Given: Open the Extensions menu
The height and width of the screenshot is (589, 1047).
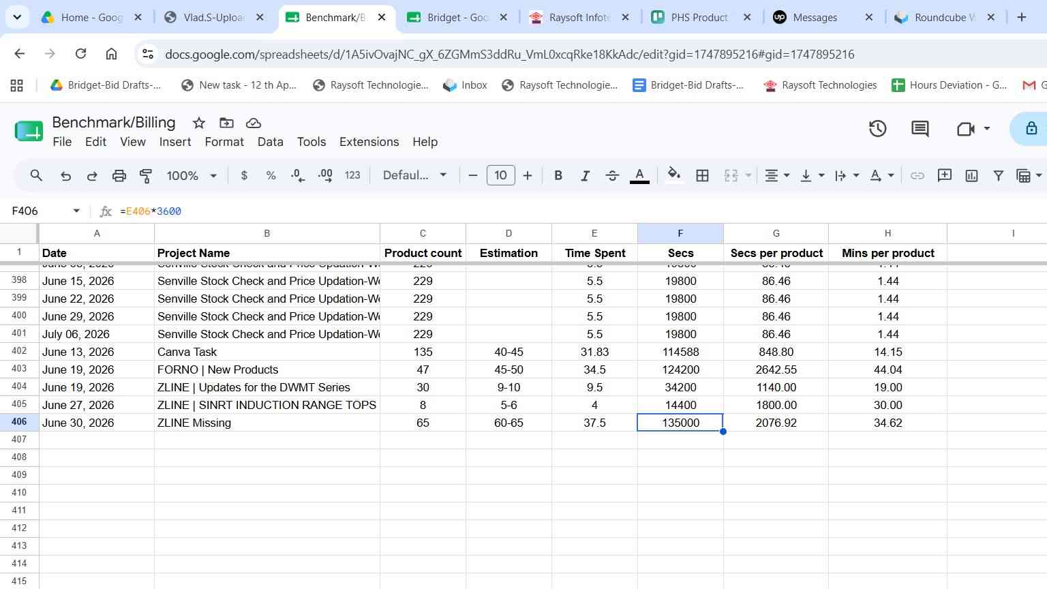Looking at the screenshot, I should point(369,142).
